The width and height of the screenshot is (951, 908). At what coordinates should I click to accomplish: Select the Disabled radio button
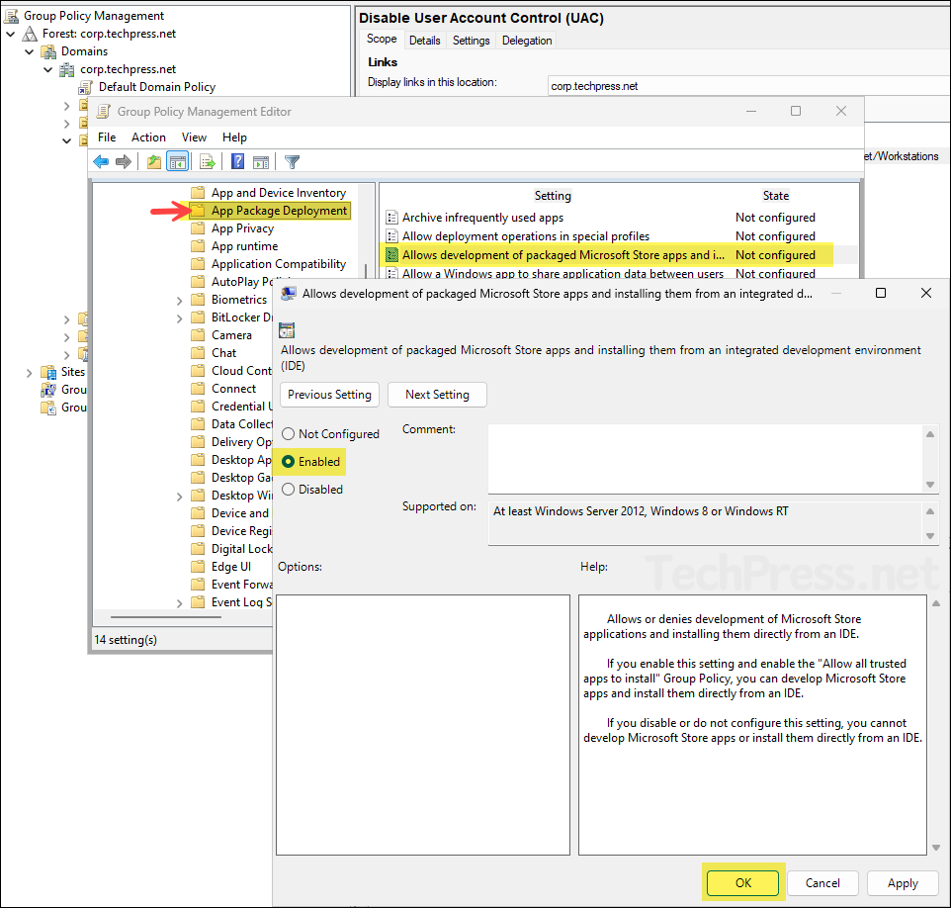(289, 489)
